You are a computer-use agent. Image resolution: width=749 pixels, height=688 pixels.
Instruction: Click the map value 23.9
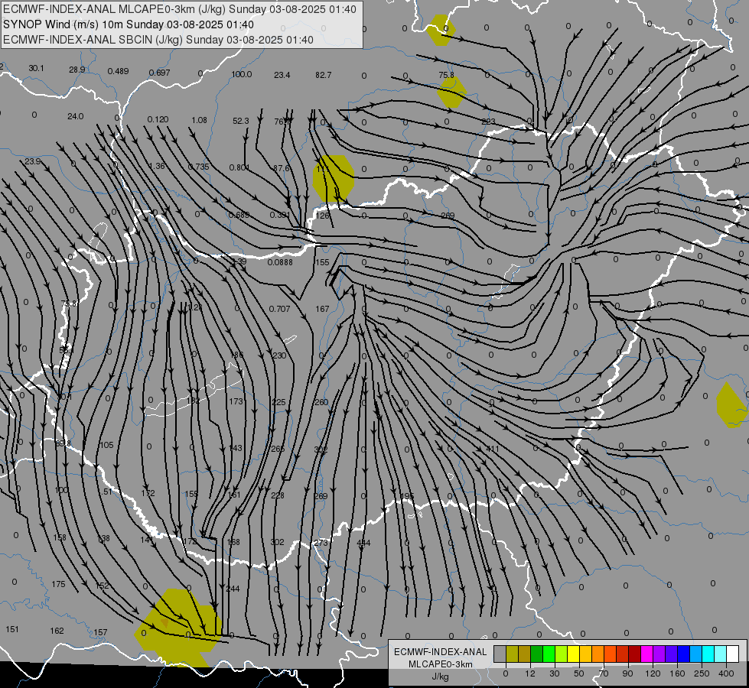pyautogui.click(x=33, y=161)
